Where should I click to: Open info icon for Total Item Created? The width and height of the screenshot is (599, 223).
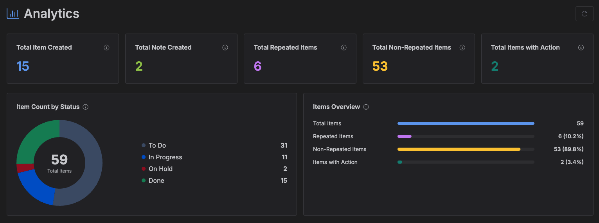pos(106,48)
